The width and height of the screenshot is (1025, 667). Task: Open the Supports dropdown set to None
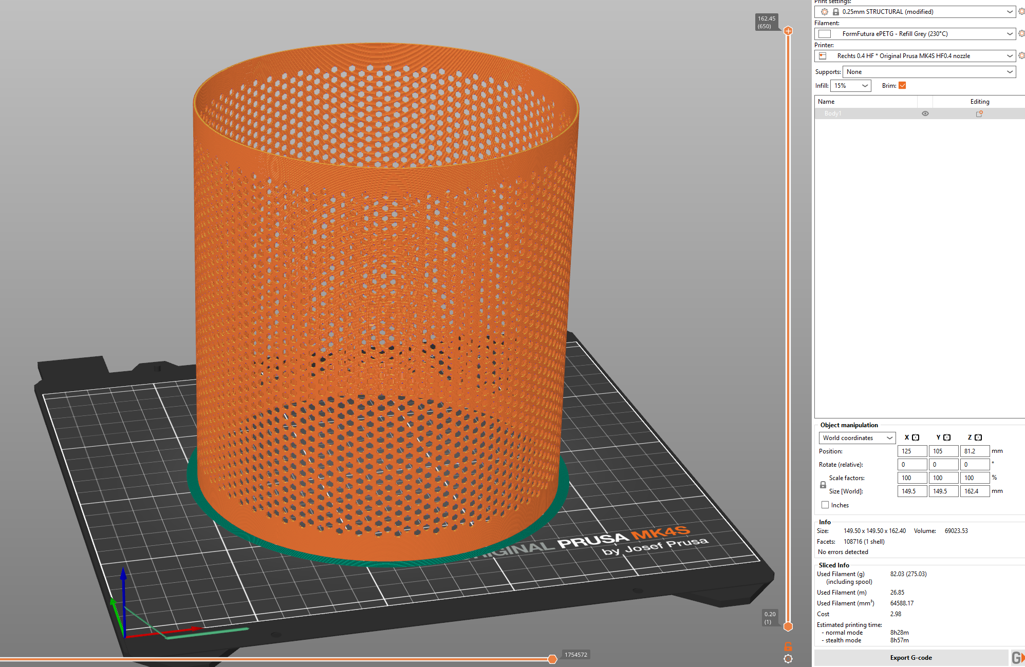click(x=929, y=72)
